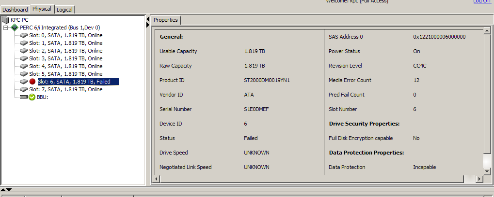Viewport: 494px width, 197px height.
Task: Click the properties scroll-down arrow
Action: coord(487,171)
